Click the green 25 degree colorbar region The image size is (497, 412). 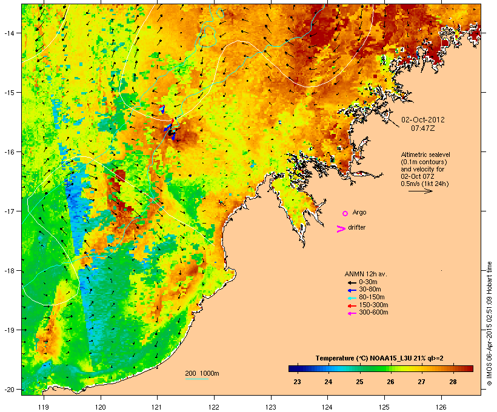click(x=359, y=368)
